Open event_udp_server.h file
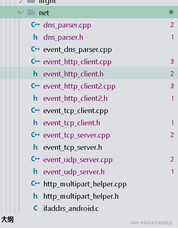Viewport: 178px width, 228px height. point(74,172)
